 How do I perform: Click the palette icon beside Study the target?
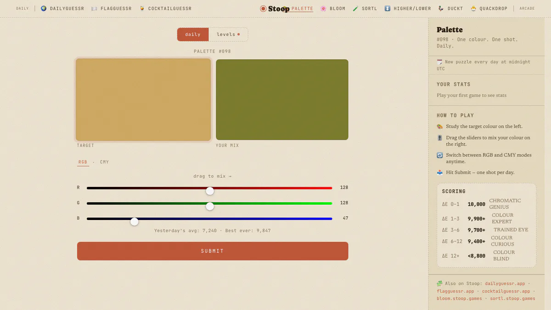440,126
